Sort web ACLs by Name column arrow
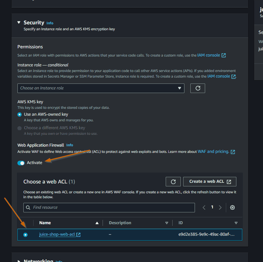This screenshot has height=262, width=263. tap(97, 223)
